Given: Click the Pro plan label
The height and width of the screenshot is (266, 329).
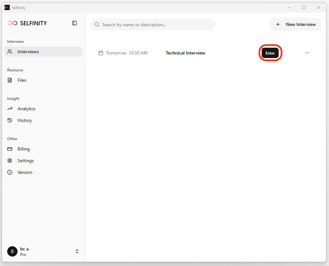Looking at the screenshot, I should click(23, 255).
